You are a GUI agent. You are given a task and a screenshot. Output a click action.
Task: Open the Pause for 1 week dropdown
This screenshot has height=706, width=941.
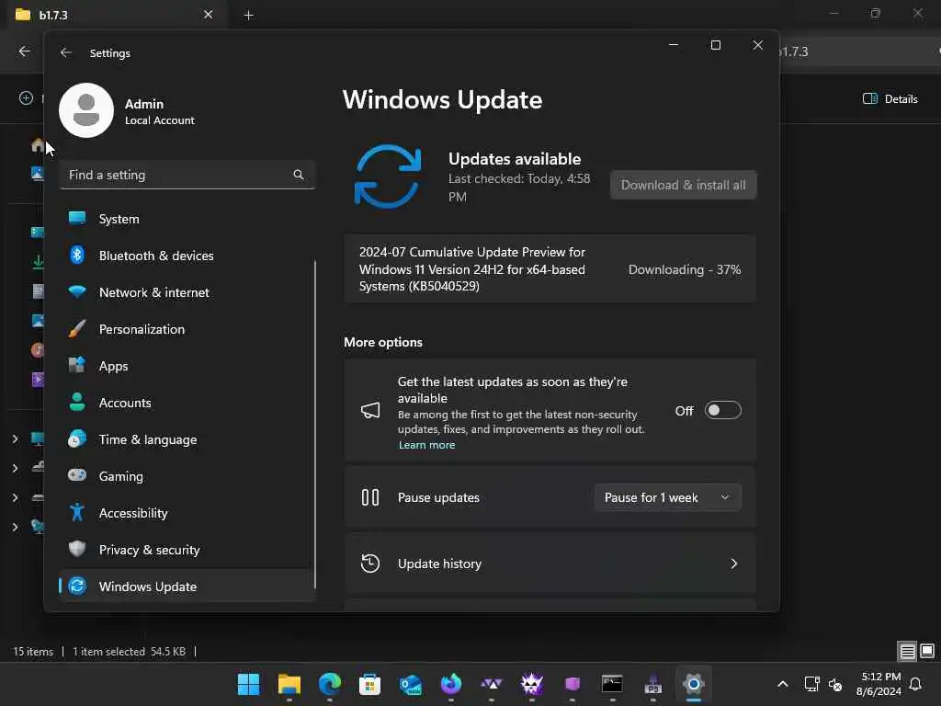667,497
